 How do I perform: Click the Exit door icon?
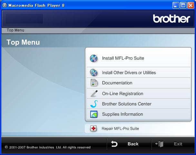pyautogui.click(x=159, y=144)
